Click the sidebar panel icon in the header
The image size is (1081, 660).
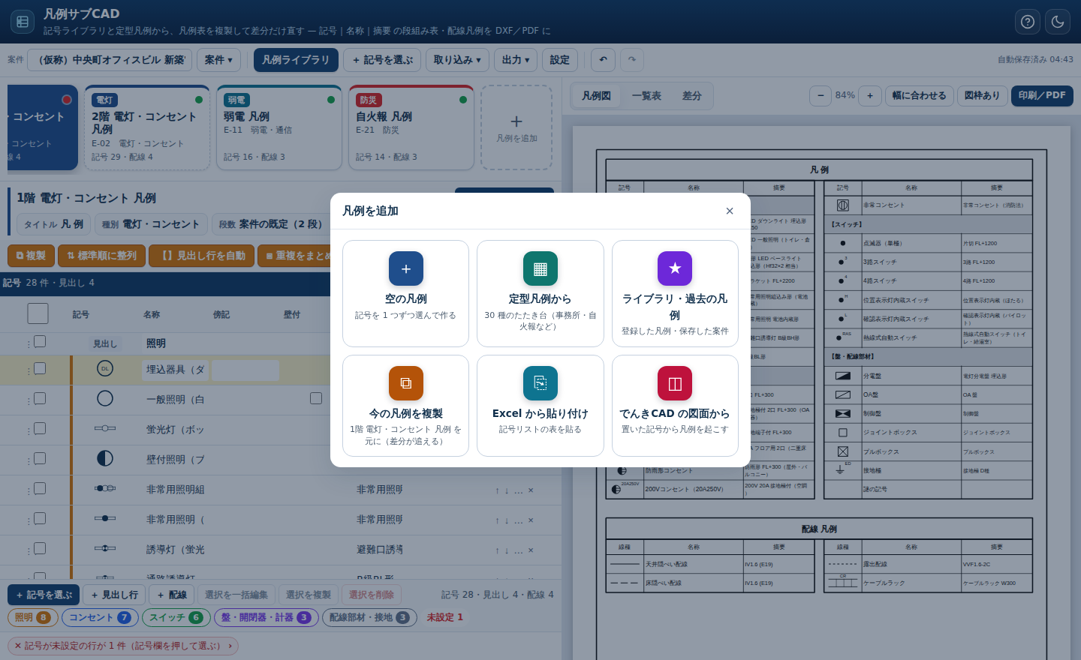[23, 22]
